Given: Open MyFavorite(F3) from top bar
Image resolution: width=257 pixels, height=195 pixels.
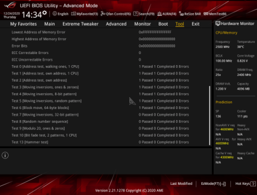Looking at the screenshot, I should point(85,14).
